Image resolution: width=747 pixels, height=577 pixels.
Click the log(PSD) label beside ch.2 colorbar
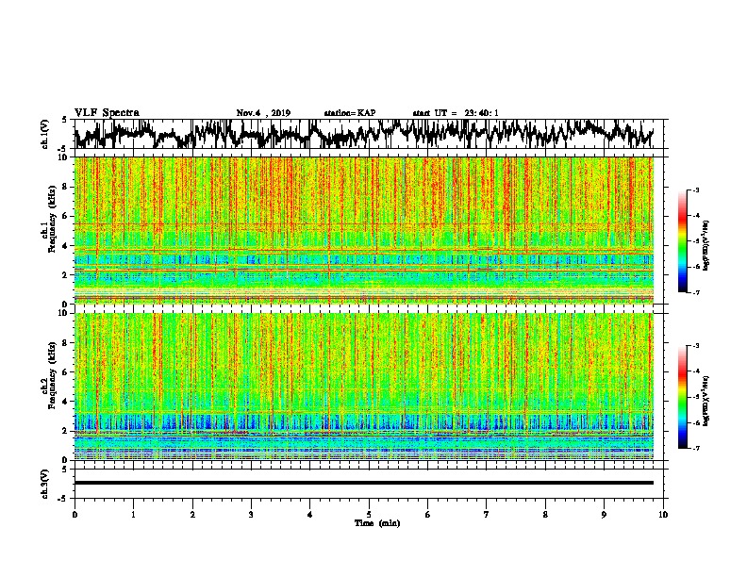pos(706,401)
